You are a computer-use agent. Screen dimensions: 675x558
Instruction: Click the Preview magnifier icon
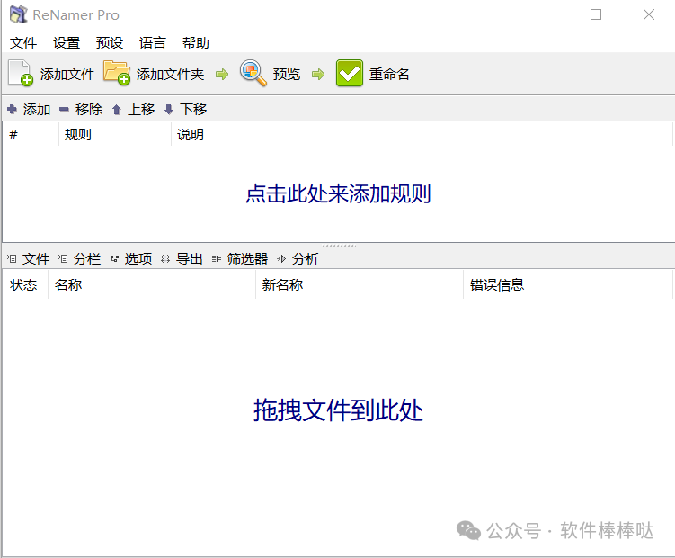coord(253,73)
